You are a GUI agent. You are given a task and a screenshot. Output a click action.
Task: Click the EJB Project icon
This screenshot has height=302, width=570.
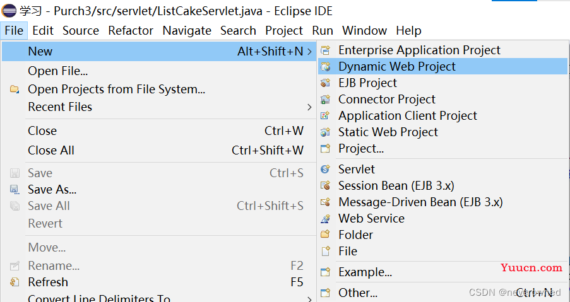[x=325, y=83]
